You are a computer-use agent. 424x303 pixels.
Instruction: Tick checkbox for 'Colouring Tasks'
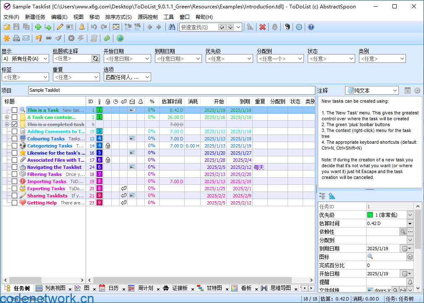[x=15, y=139]
